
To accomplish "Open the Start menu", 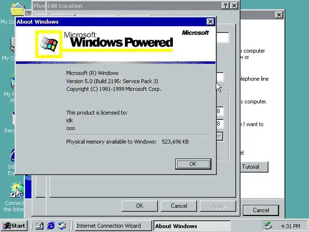I will [x=14, y=226].
